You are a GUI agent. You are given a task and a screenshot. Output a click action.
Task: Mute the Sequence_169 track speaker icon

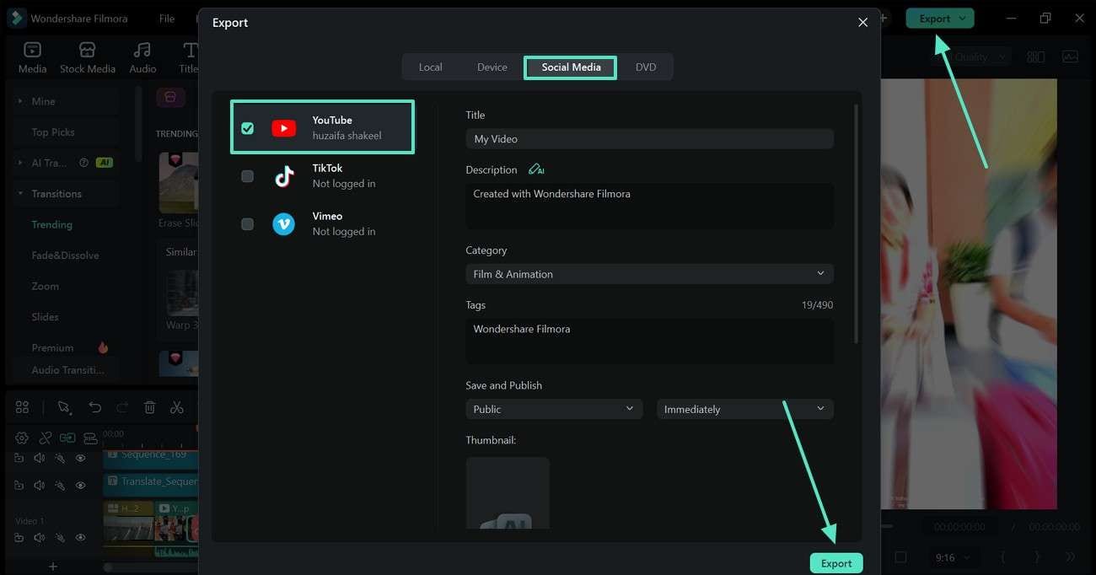point(39,458)
